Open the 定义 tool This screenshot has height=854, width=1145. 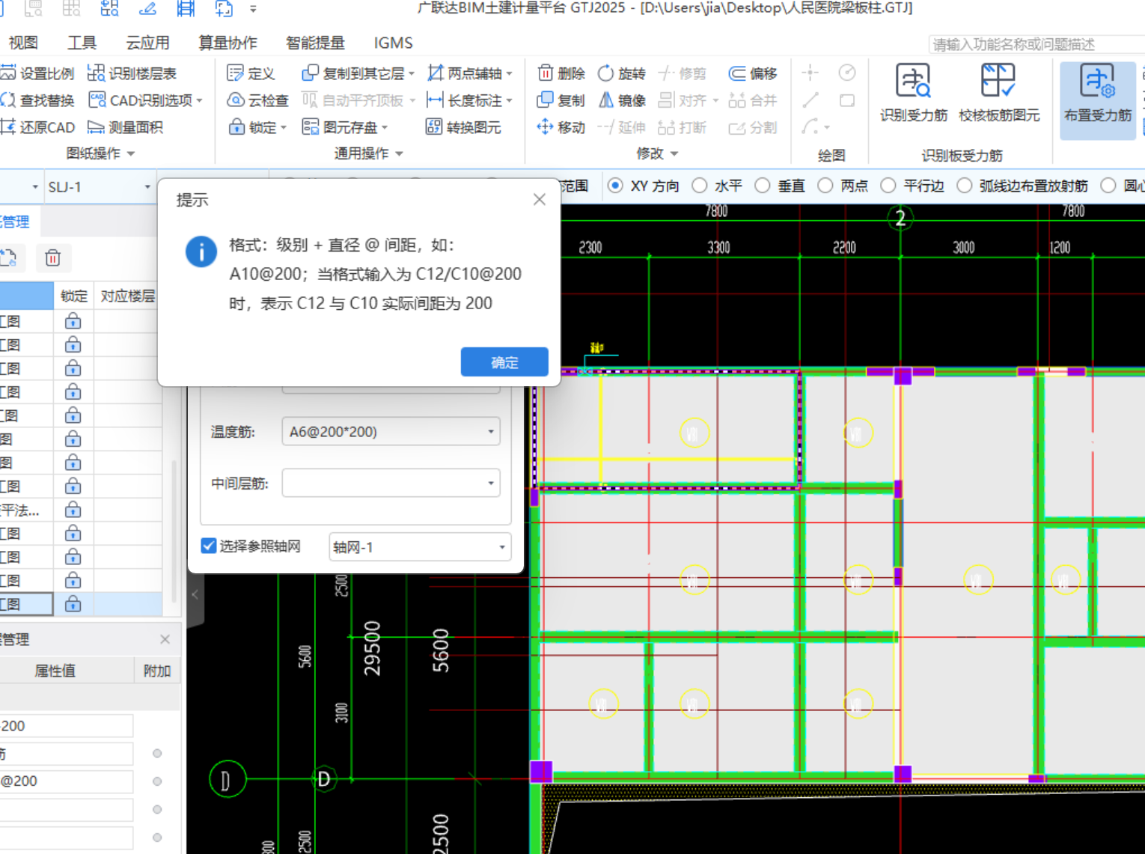click(x=251, y=73)
